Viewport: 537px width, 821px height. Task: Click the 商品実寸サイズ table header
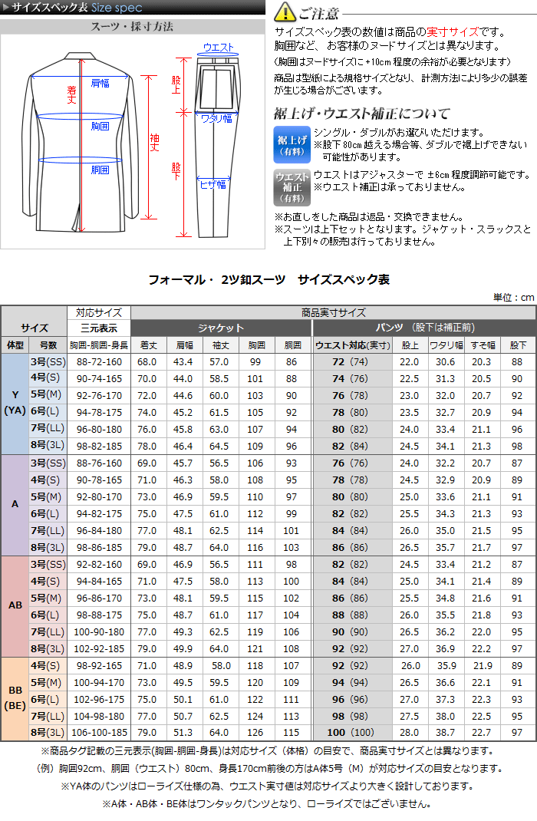332,312
